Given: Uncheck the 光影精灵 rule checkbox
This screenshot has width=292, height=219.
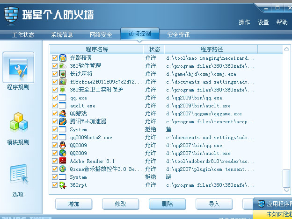Looking at the screenshot, I should point(55,58).
